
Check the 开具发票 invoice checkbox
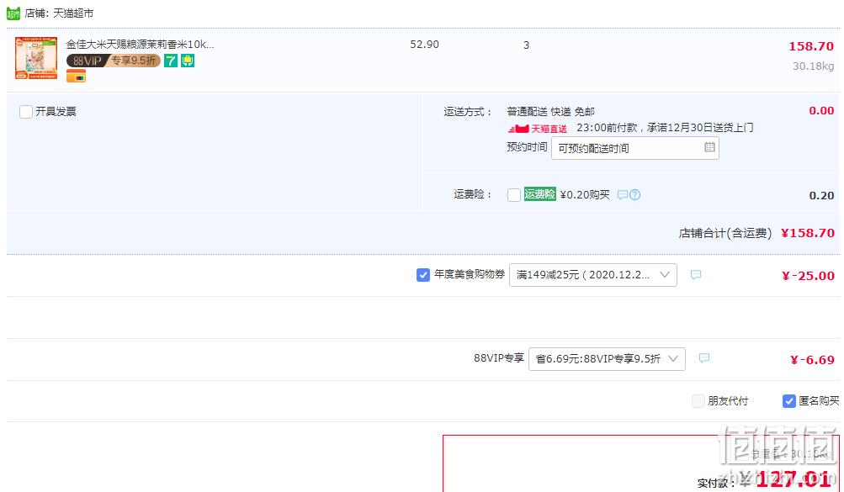click(26, 112)
